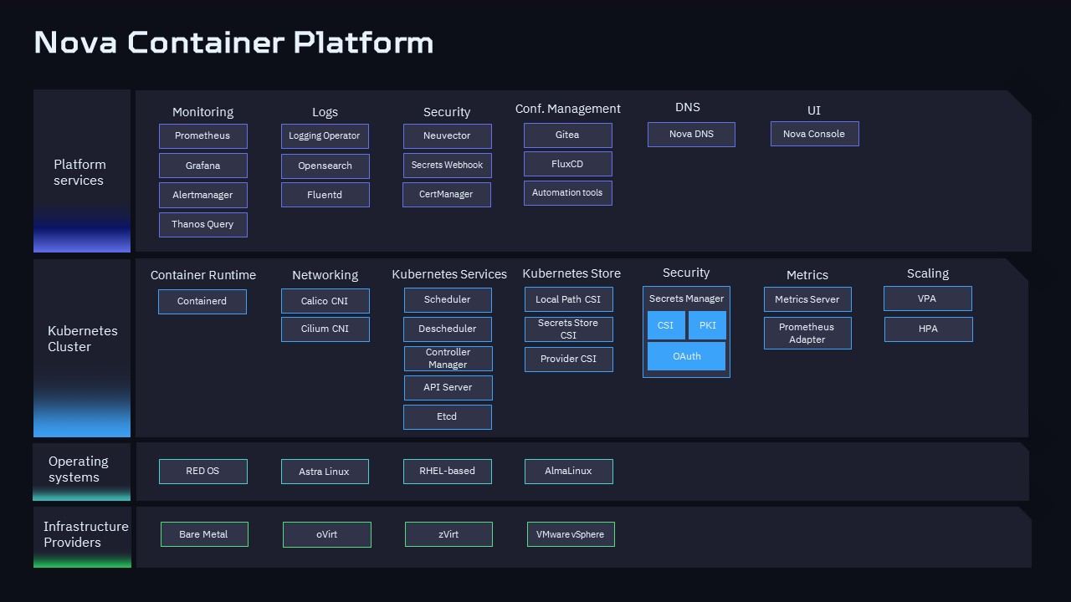Click the Nova DNS box
Image resolution: width=1071 pixels, height=602 pixels.
coord(691,134)
